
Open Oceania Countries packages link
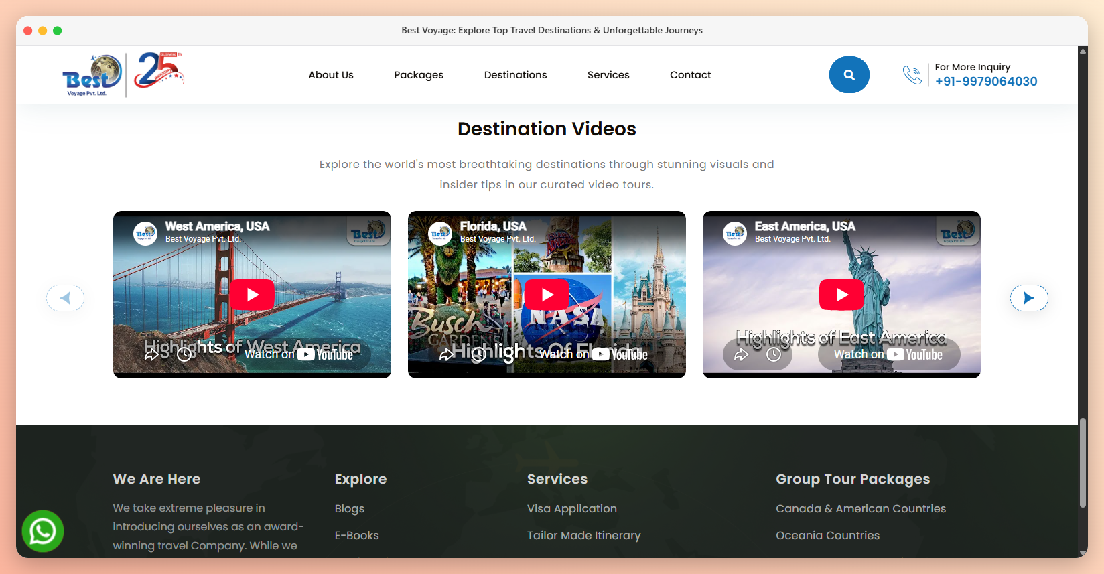[828, 536]
